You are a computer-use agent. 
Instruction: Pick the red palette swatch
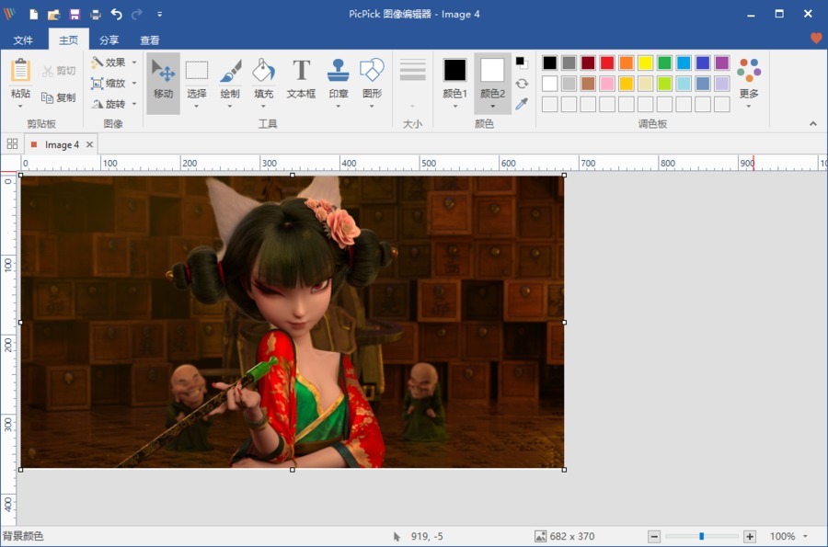coord(607,63)
